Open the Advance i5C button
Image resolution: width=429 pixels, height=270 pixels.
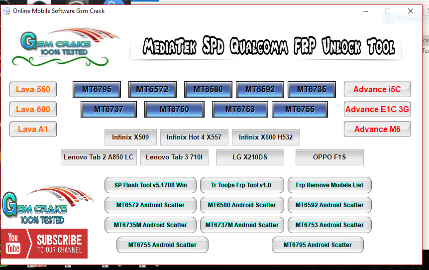377,89
